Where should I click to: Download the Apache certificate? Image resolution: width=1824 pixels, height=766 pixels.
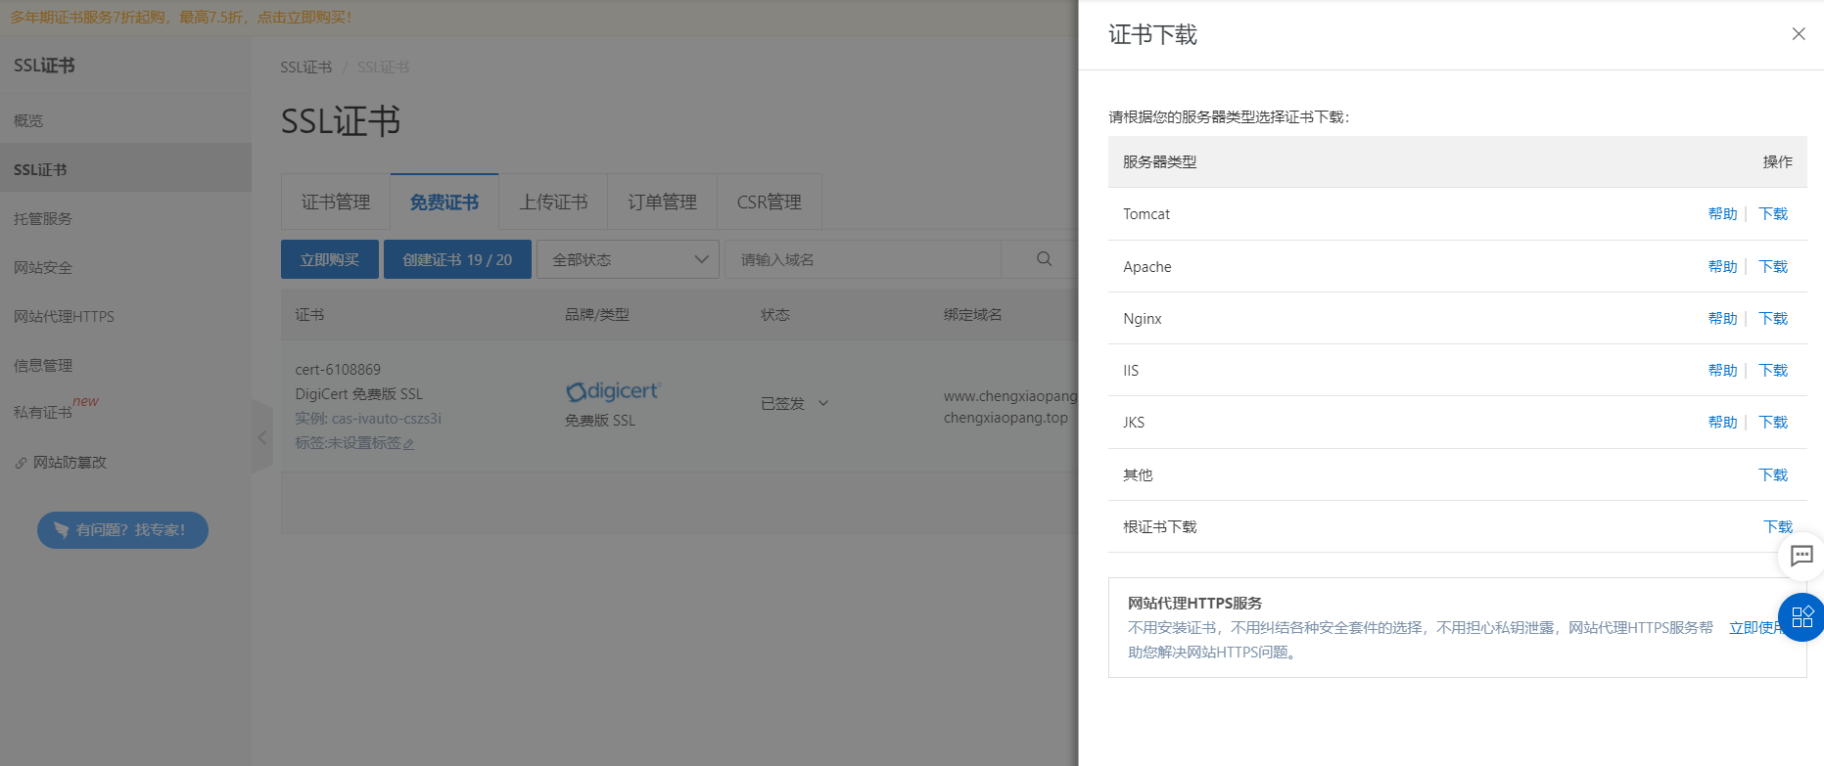pyautogui.click(x=1773, y=266)
